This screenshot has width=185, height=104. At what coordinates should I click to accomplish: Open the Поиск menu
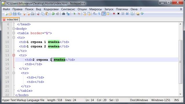[29, 9]
